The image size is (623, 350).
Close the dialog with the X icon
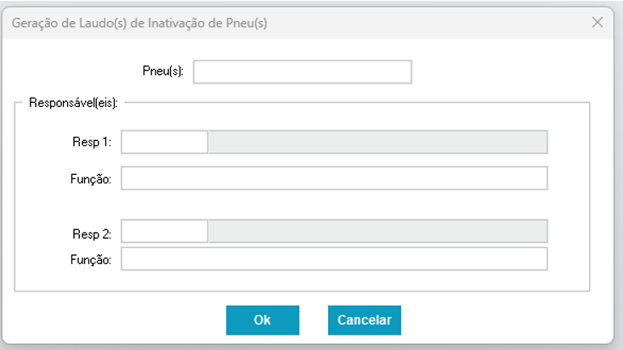click(x=597, y=22)
